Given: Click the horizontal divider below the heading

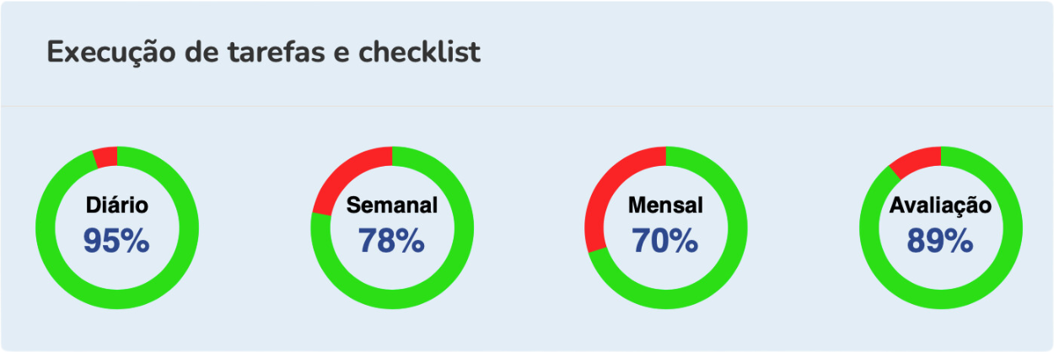Looking at the screenshot, I should (527, 106).
